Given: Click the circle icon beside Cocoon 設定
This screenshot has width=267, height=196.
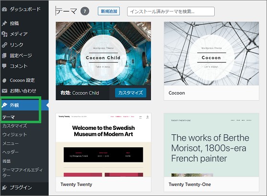Looking at the screenshot, I should [4, 81].
